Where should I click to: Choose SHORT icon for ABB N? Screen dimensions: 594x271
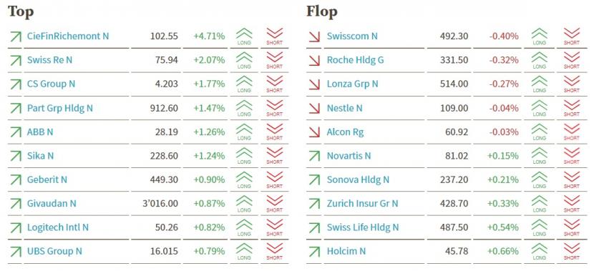pos(274,132)
